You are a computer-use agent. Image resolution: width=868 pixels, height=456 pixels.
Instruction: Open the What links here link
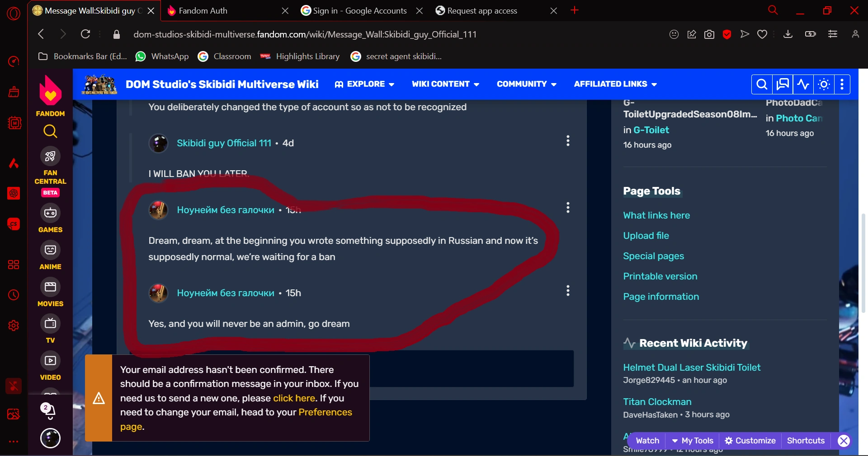(656, 215)
